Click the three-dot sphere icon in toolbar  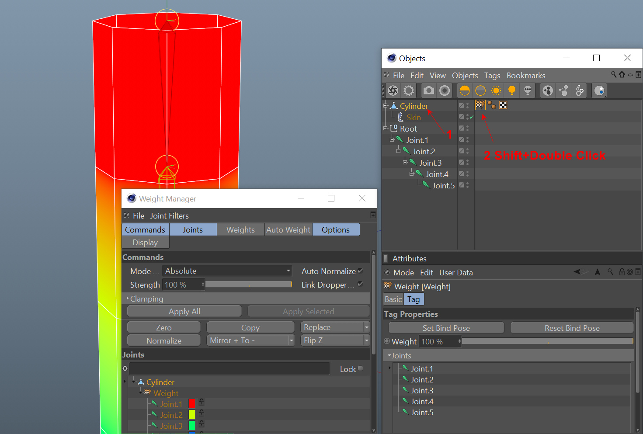point(548,90)
